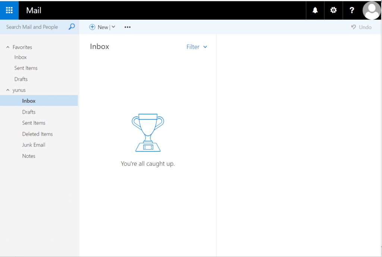Click the search magnifying glass icon

tap(72, 27)
